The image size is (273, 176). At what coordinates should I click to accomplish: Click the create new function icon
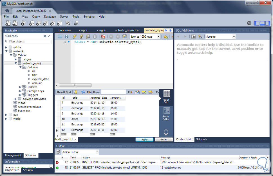coord(60,23)
